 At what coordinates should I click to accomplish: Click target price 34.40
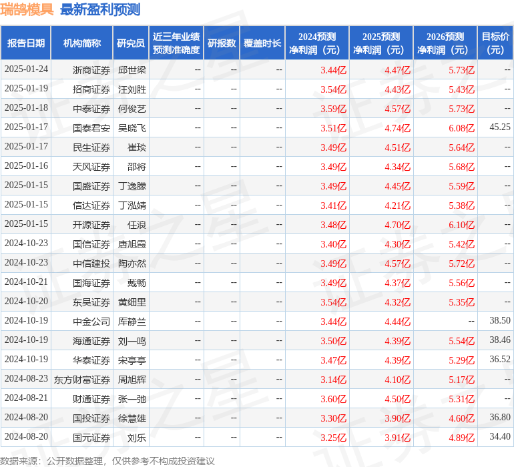click(500, 436)
